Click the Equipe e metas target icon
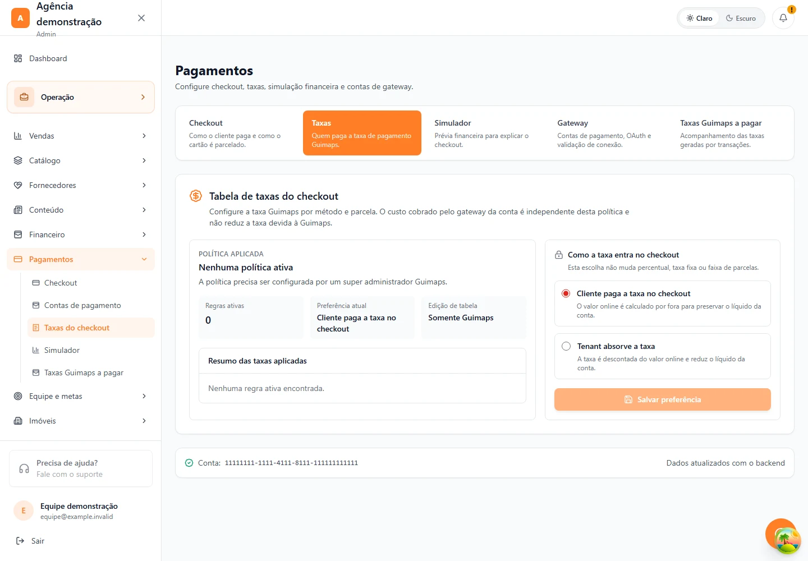 point(18,396)
